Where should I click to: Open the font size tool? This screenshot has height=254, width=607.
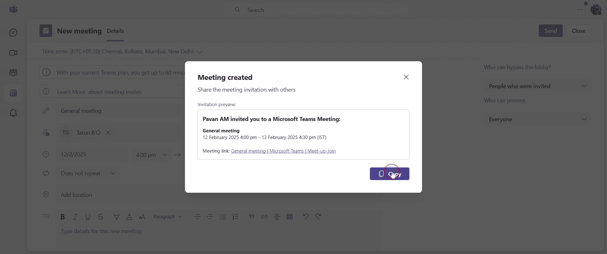point(142,217)
